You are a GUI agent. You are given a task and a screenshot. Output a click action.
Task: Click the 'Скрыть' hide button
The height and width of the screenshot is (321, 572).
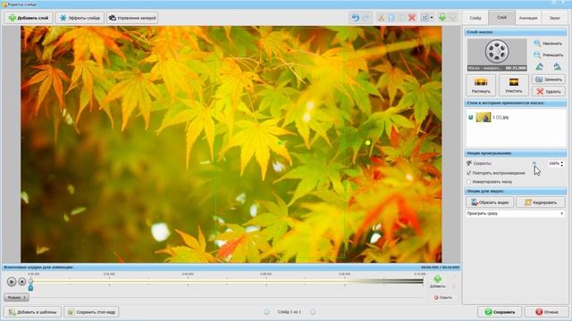(x=443, y=297)
